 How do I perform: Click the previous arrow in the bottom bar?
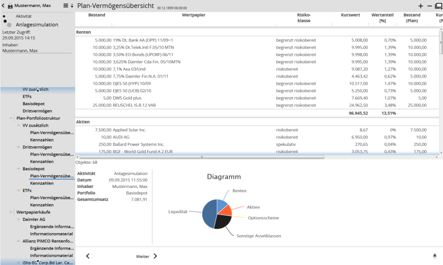point(88,256)
